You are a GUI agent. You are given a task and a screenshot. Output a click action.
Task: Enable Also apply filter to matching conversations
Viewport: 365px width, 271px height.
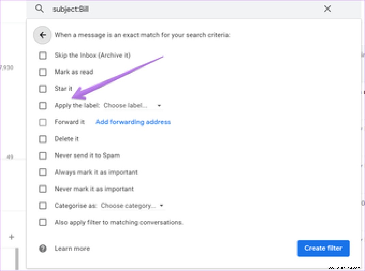coord(43,222)
